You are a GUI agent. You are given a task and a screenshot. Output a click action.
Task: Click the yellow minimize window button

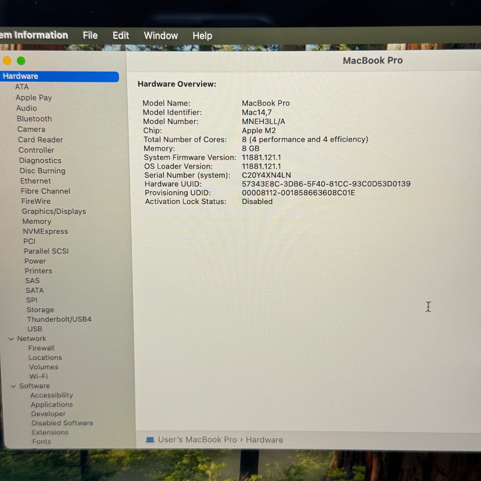(x=7, y=61)
